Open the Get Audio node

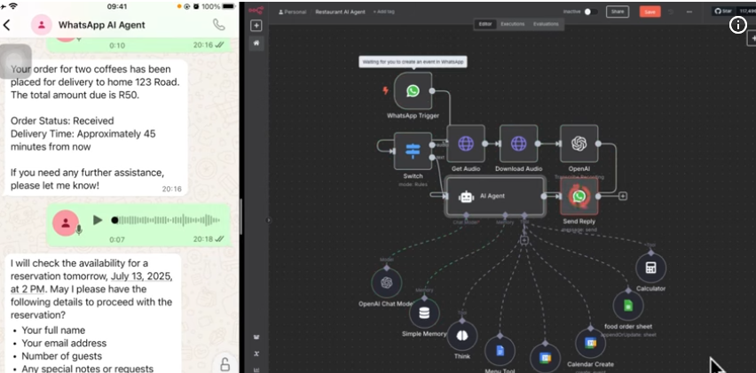coord(466,144)
